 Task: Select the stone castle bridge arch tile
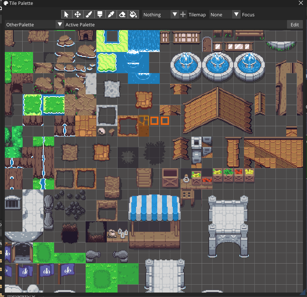pos(228,226)
